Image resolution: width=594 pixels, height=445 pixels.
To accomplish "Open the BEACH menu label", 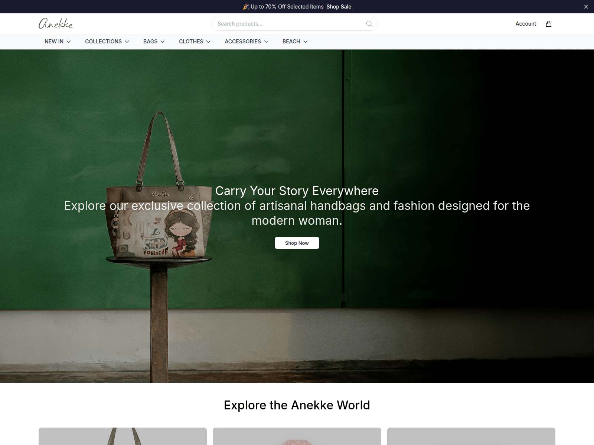I will pos(291,42).
